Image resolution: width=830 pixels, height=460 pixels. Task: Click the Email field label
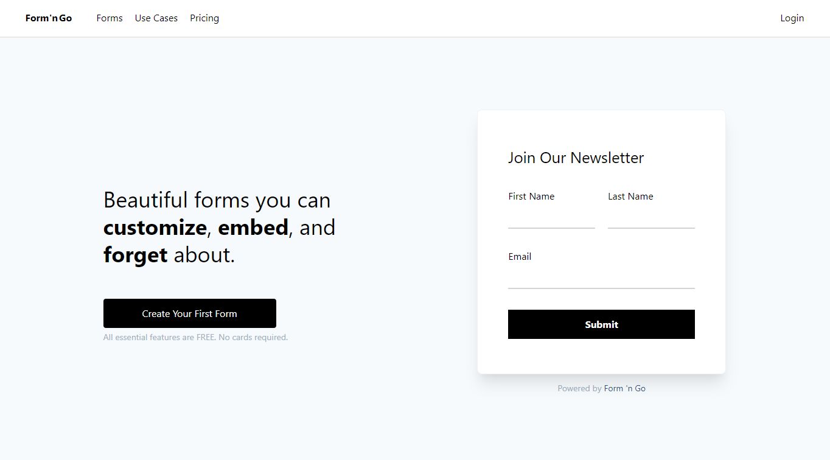tap(519, 256)
